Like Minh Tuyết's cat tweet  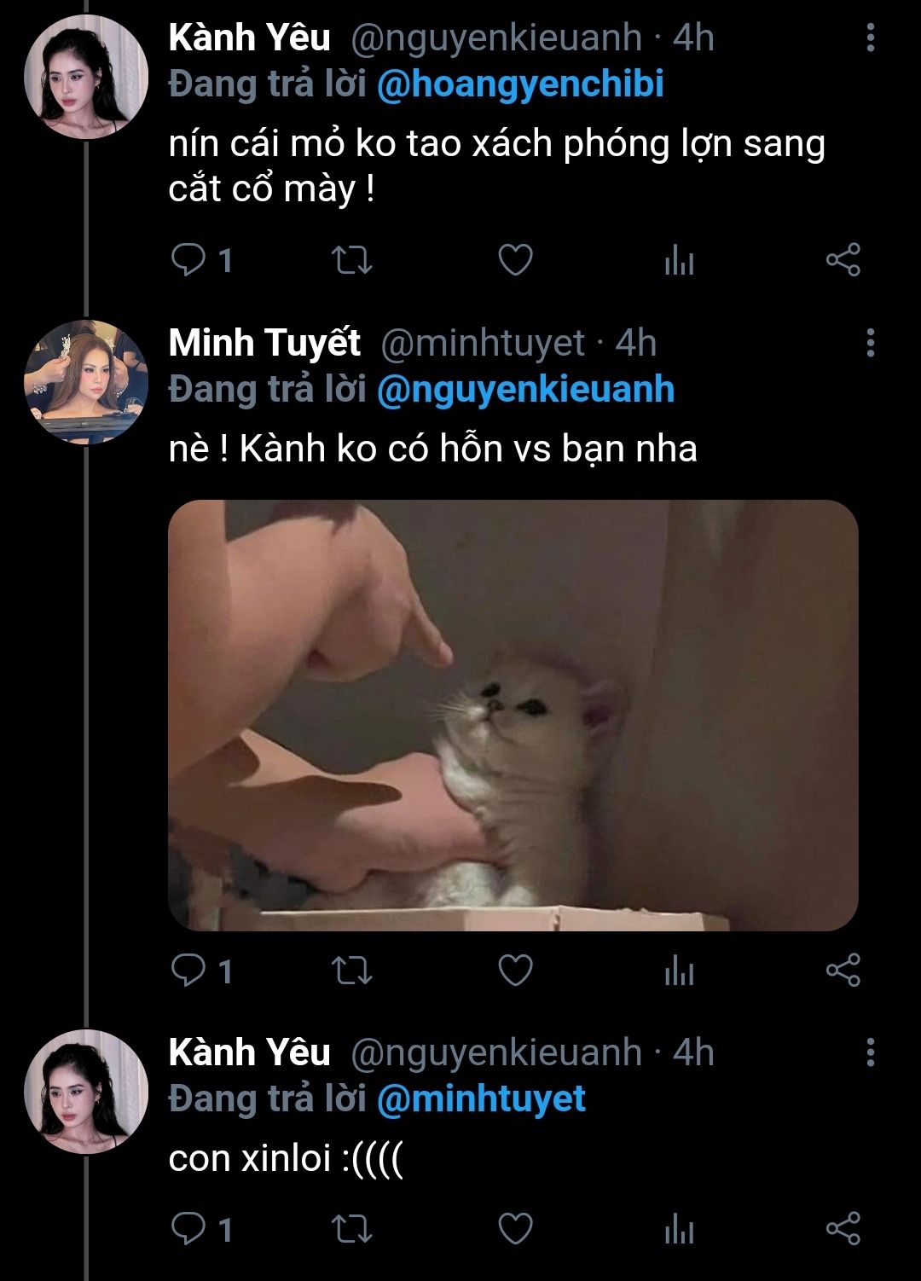point(515,971)
